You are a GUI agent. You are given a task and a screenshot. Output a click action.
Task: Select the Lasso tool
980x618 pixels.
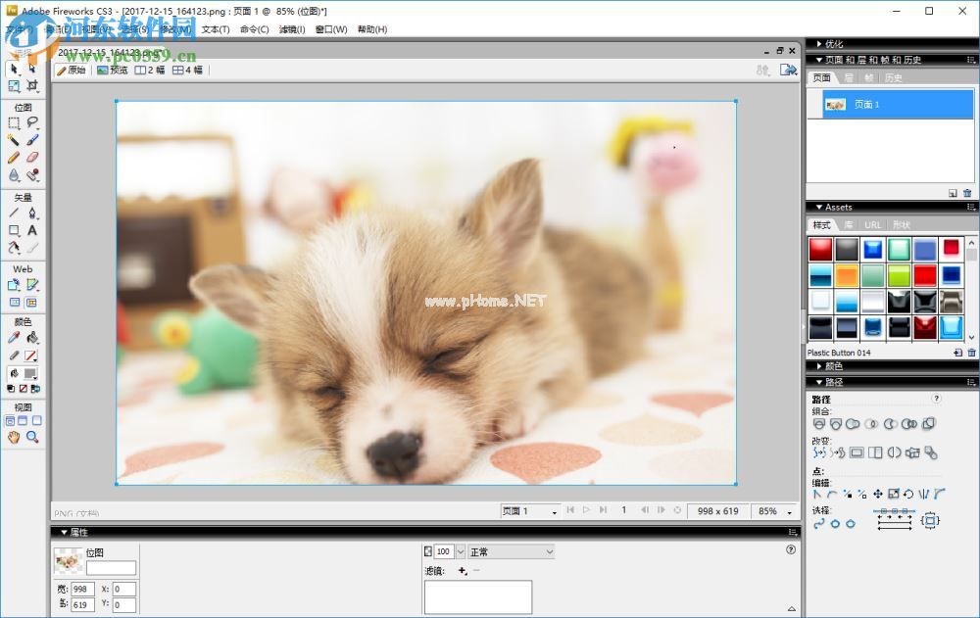[x=31, y=122]
